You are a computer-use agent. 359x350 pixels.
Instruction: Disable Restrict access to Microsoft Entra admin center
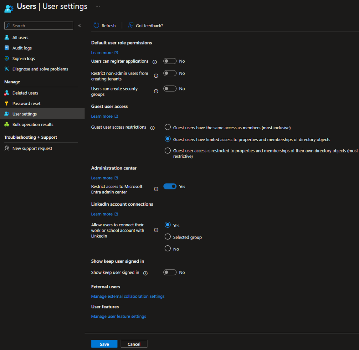(170, 186)
